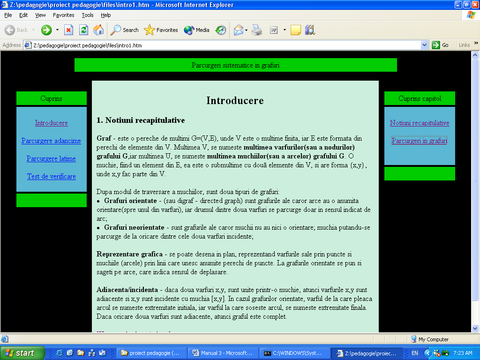Screen dimensions: 480x360
Task: Open the Edit menu
Action: [x=23, y=15]
